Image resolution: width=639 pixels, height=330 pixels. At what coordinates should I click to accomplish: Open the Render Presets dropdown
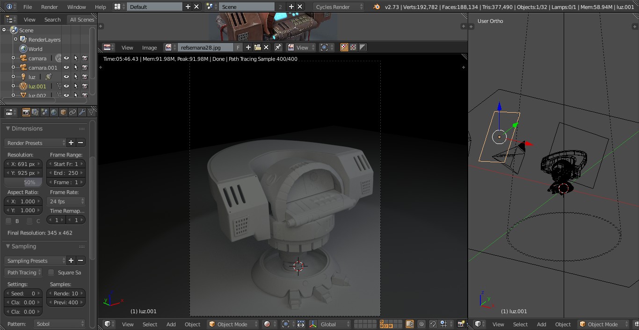click(x=36, y=143)
